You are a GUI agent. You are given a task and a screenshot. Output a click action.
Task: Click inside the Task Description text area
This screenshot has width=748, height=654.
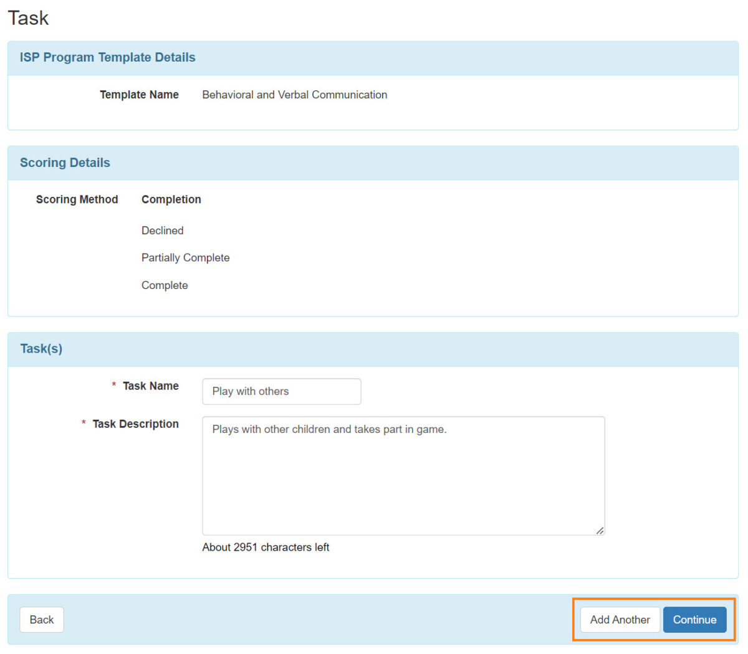[403, 473]
